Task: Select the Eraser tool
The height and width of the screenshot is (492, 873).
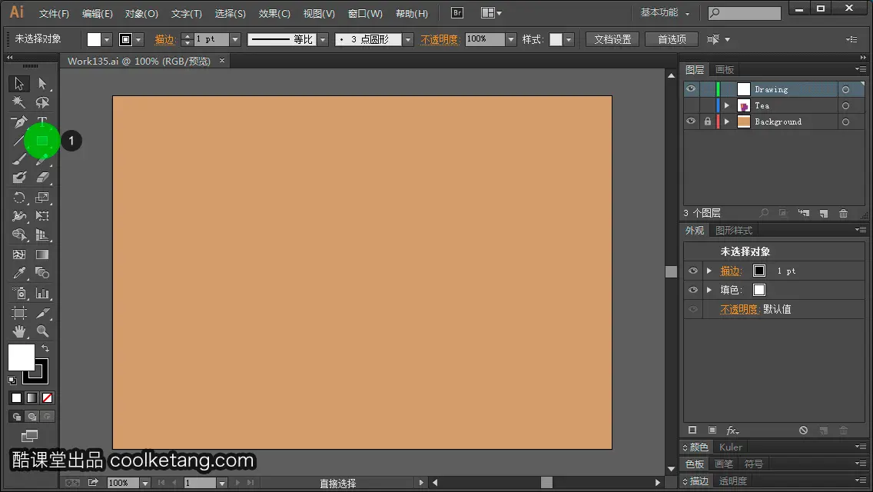Action: (42, 178)
